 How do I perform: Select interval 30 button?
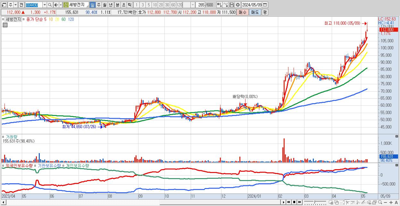click(x=167, y=5)
